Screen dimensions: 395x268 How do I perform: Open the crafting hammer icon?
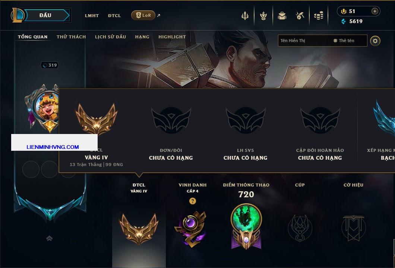coord(300,16)
